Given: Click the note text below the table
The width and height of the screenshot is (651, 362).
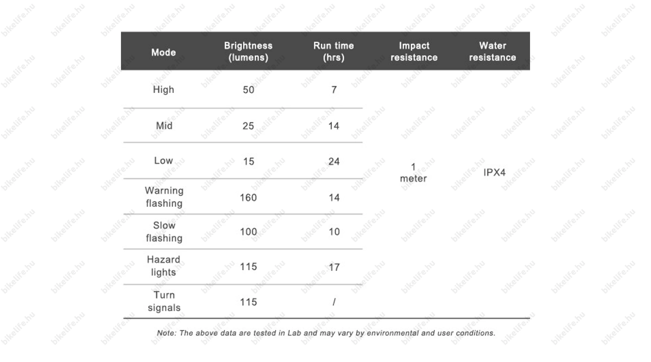Looking at the screenshot, I should click(x=326, y=333).
